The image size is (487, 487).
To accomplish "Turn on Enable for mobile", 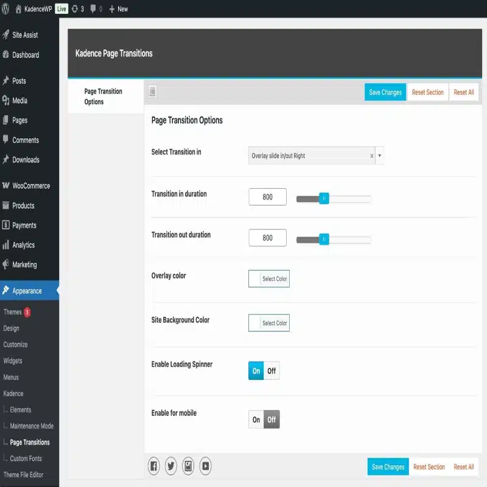I will (x=256, y=419).
